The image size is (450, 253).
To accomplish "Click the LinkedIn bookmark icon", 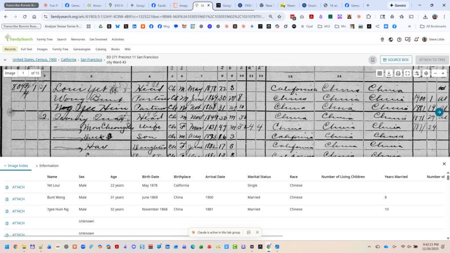I will (x=134, y=26).
